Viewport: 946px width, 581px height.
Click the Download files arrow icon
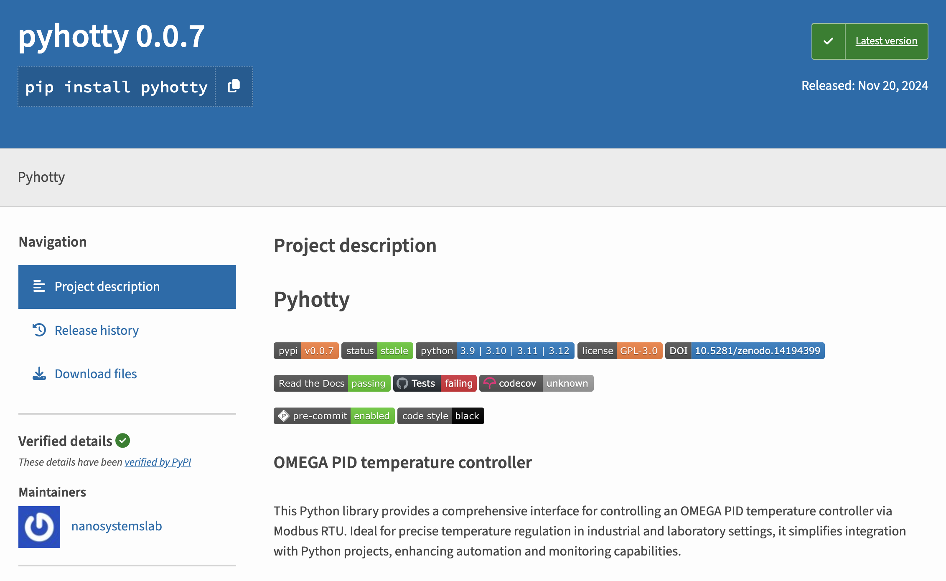pyautogui.click(x=39, y=373)
